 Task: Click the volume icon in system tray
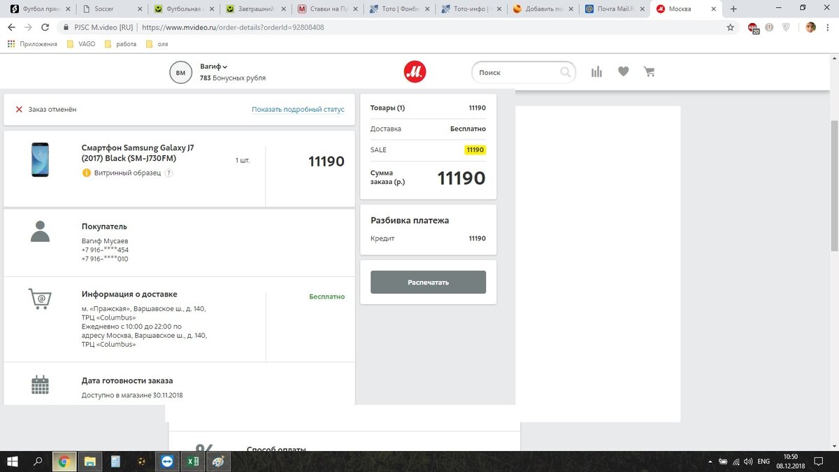point(750,462)
